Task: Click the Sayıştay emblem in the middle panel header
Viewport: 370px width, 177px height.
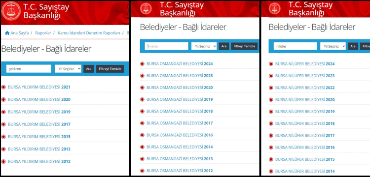Action: (146, 8)
